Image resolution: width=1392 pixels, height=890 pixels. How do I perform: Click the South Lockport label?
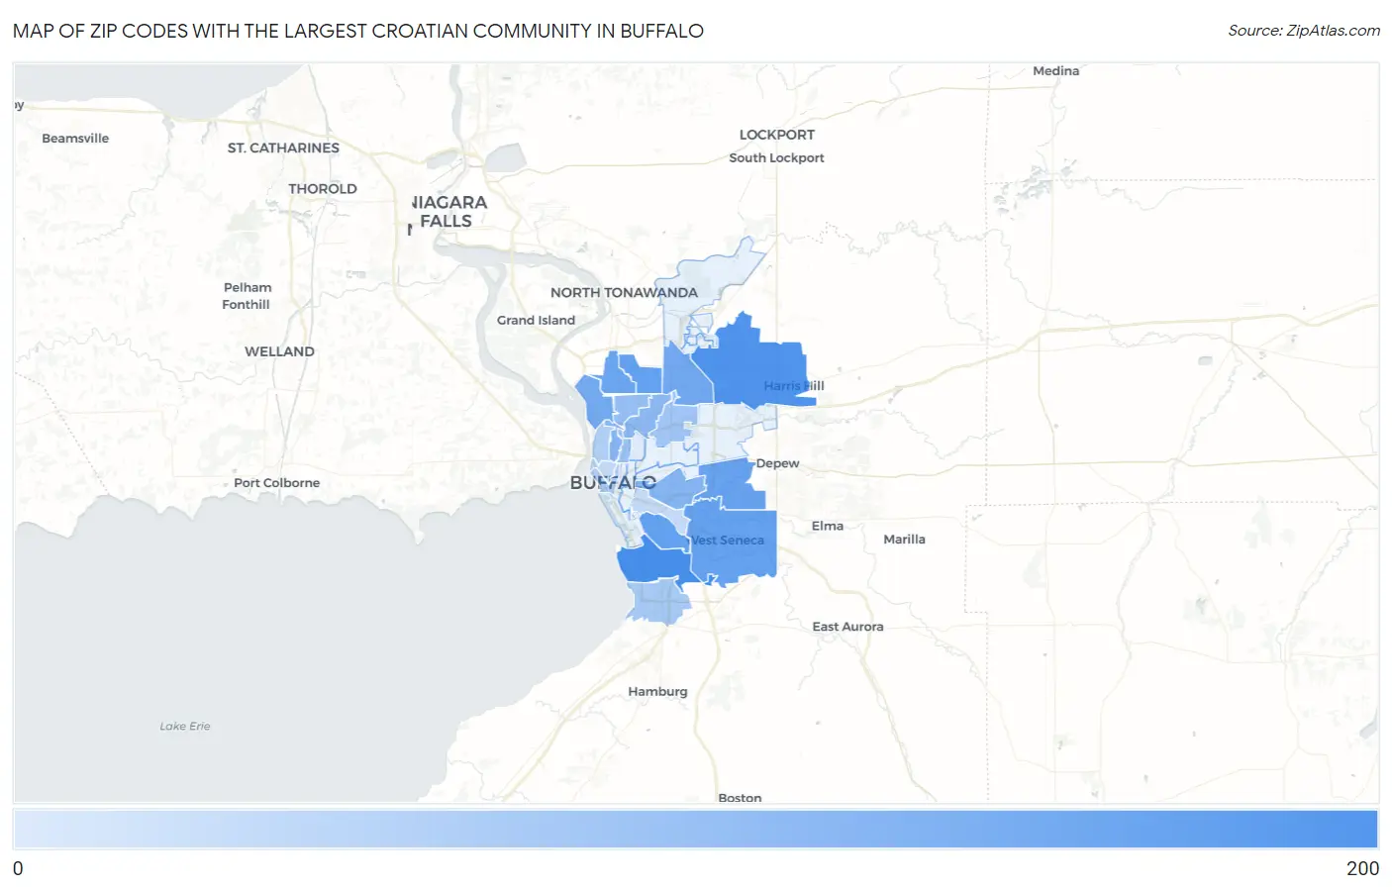776,157
